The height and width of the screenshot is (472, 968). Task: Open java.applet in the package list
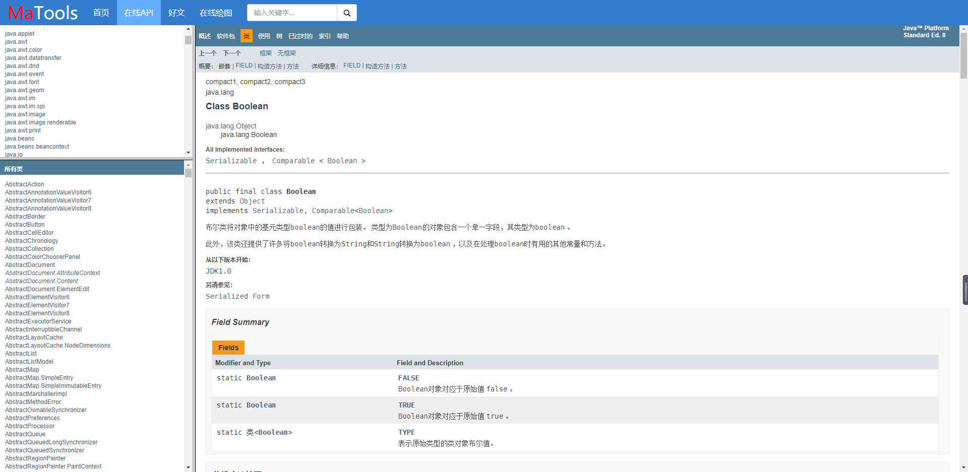(x=20, y=34)
